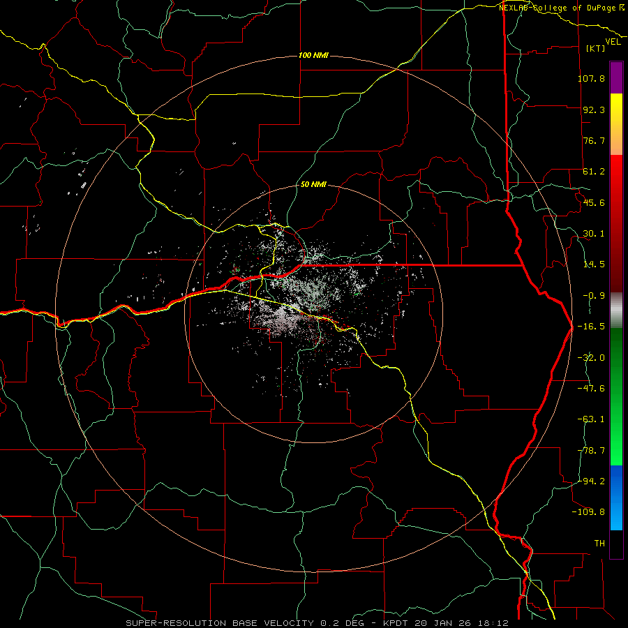
Task: Click the -32.0 legend value
Action: (591, 358)
